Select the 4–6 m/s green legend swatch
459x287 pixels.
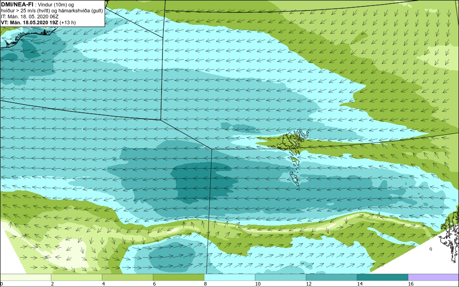128,277
